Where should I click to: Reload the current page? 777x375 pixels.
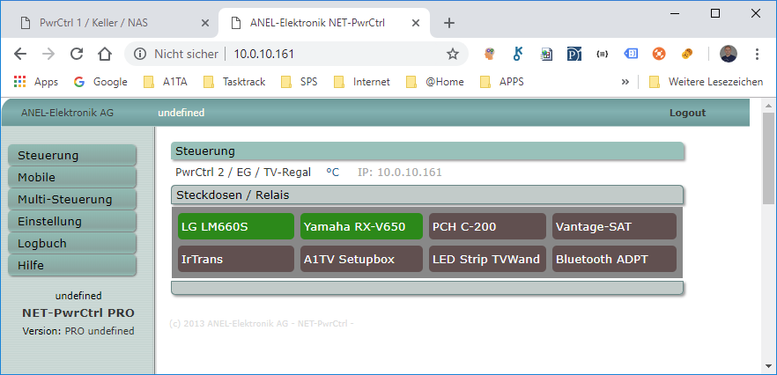click(x=77, y=54)
